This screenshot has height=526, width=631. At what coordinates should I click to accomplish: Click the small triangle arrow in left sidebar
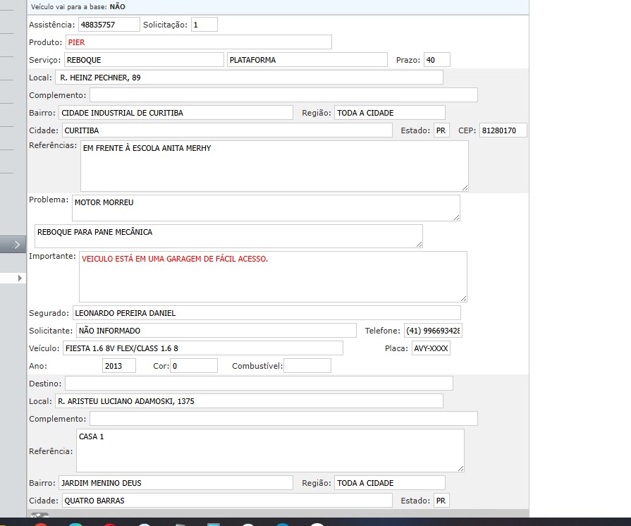(x=20, y=279)
